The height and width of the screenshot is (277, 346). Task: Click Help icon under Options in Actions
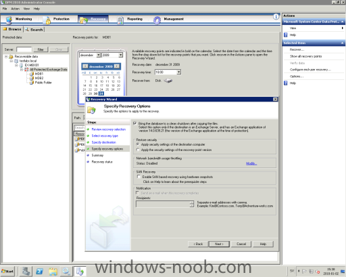[x=286, y=83]
